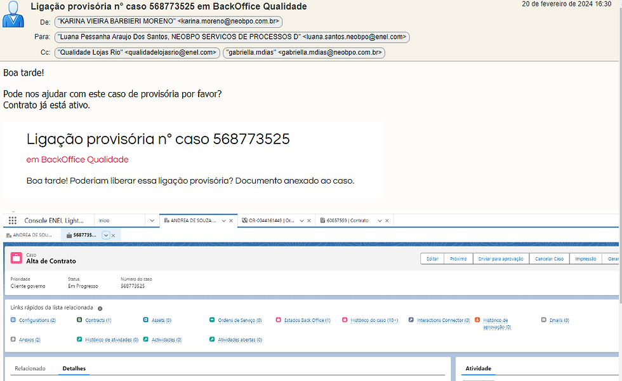Open the Contracts (1) link
The image size is (622, 381).
pos(98,320)
